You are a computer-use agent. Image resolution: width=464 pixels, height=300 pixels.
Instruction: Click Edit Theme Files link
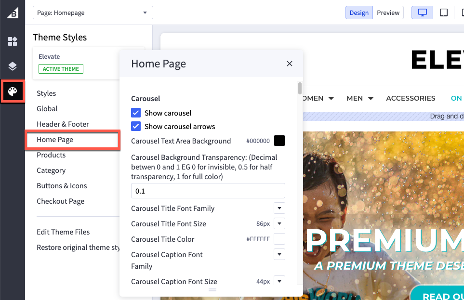pos(63,232)
